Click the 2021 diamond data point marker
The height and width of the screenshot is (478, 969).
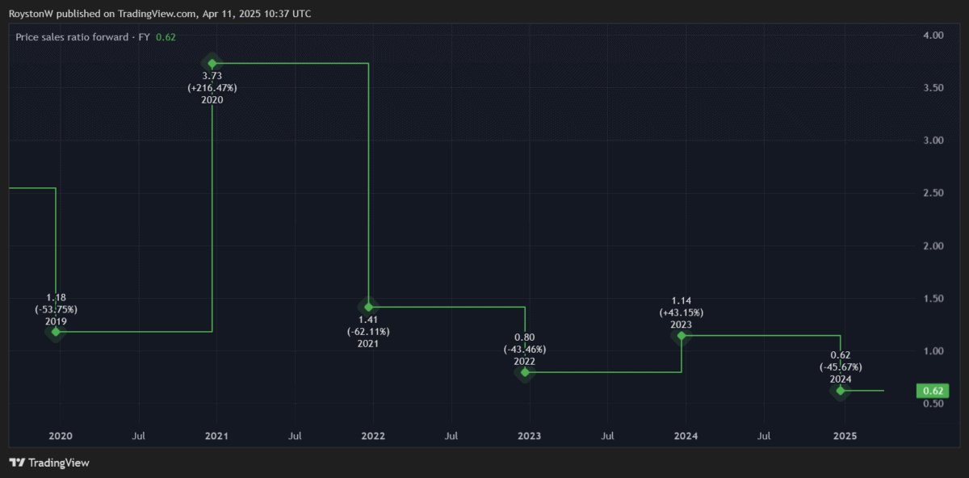coord(368,307)
